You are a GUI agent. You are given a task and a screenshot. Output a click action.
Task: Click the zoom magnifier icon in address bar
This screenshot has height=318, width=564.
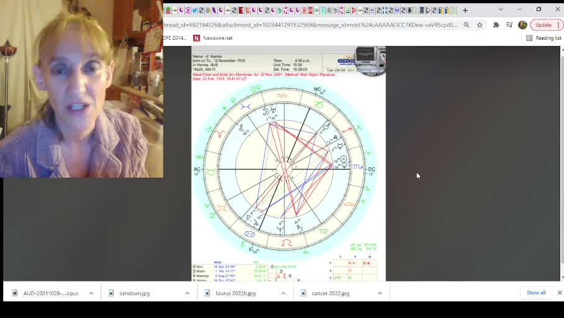(x=466, y=25)
